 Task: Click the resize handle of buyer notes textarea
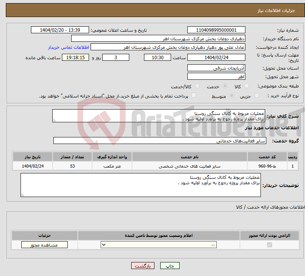click(22, 195)
